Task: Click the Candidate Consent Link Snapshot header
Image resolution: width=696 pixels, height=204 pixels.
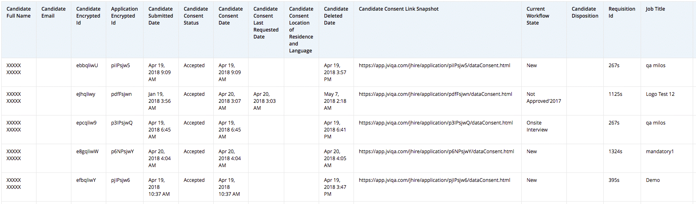Action: click(x=398, y=9)
